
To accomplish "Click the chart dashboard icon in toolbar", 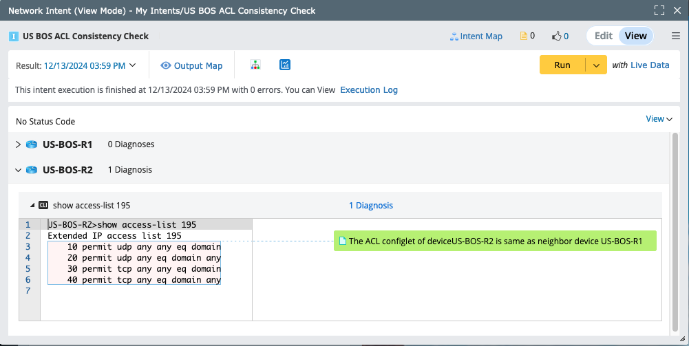I will click(285, 65).
